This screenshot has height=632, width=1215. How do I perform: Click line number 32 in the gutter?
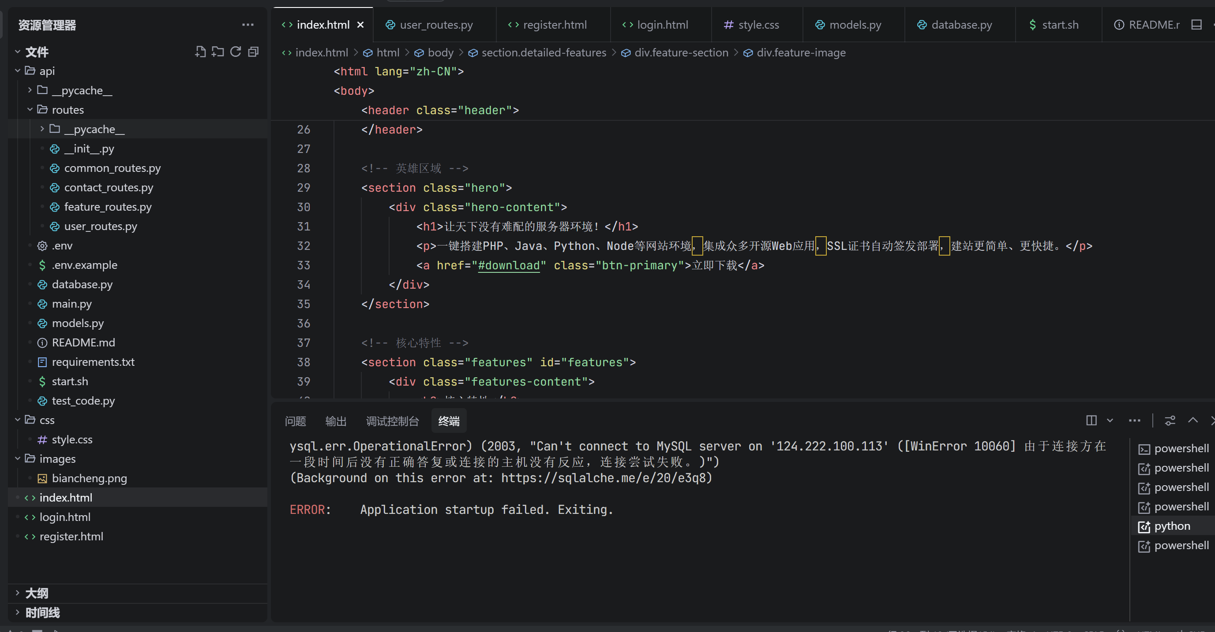click(303, 245)
